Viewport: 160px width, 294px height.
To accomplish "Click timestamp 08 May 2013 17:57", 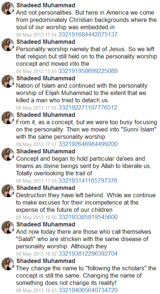I will click(36, 144).
